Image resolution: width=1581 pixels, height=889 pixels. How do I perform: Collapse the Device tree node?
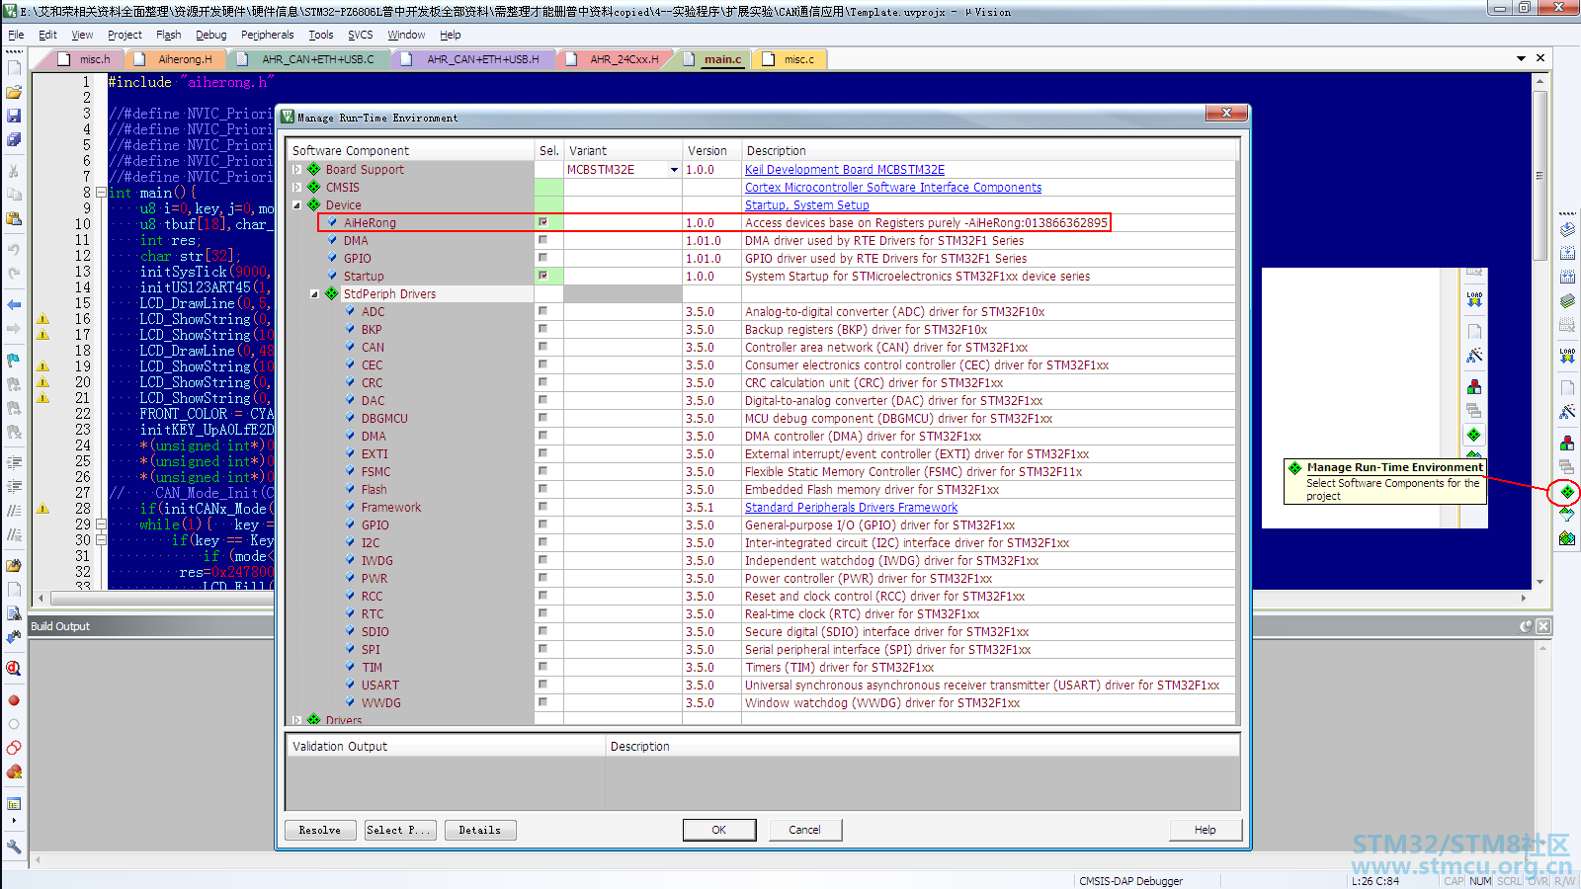(x=297, y=204)
